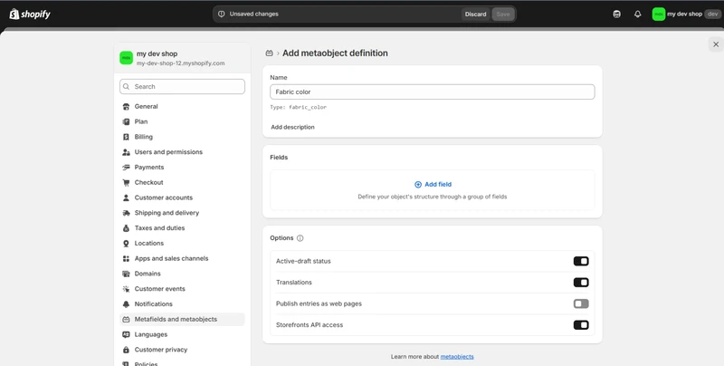The width and height of the screenshot is (724, 366).
Task: Click the my dev shop store header
Action: click(x=182, y=58)
